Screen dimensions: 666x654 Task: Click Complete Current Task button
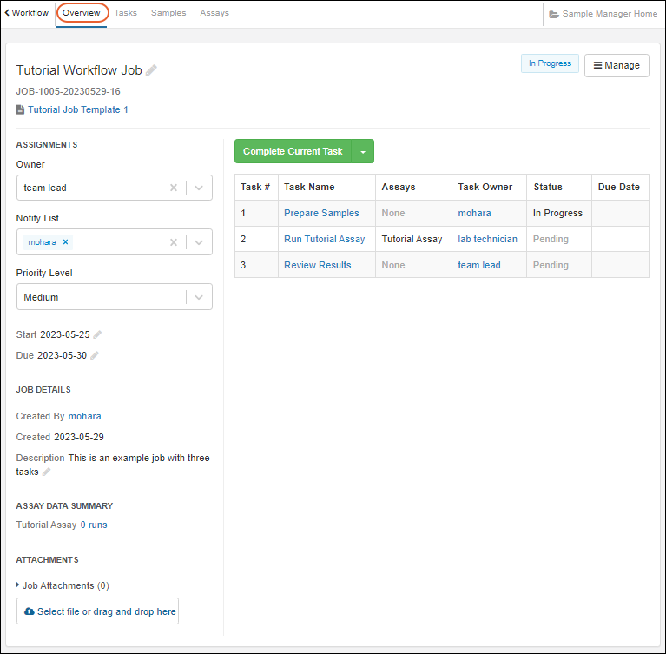293,151
